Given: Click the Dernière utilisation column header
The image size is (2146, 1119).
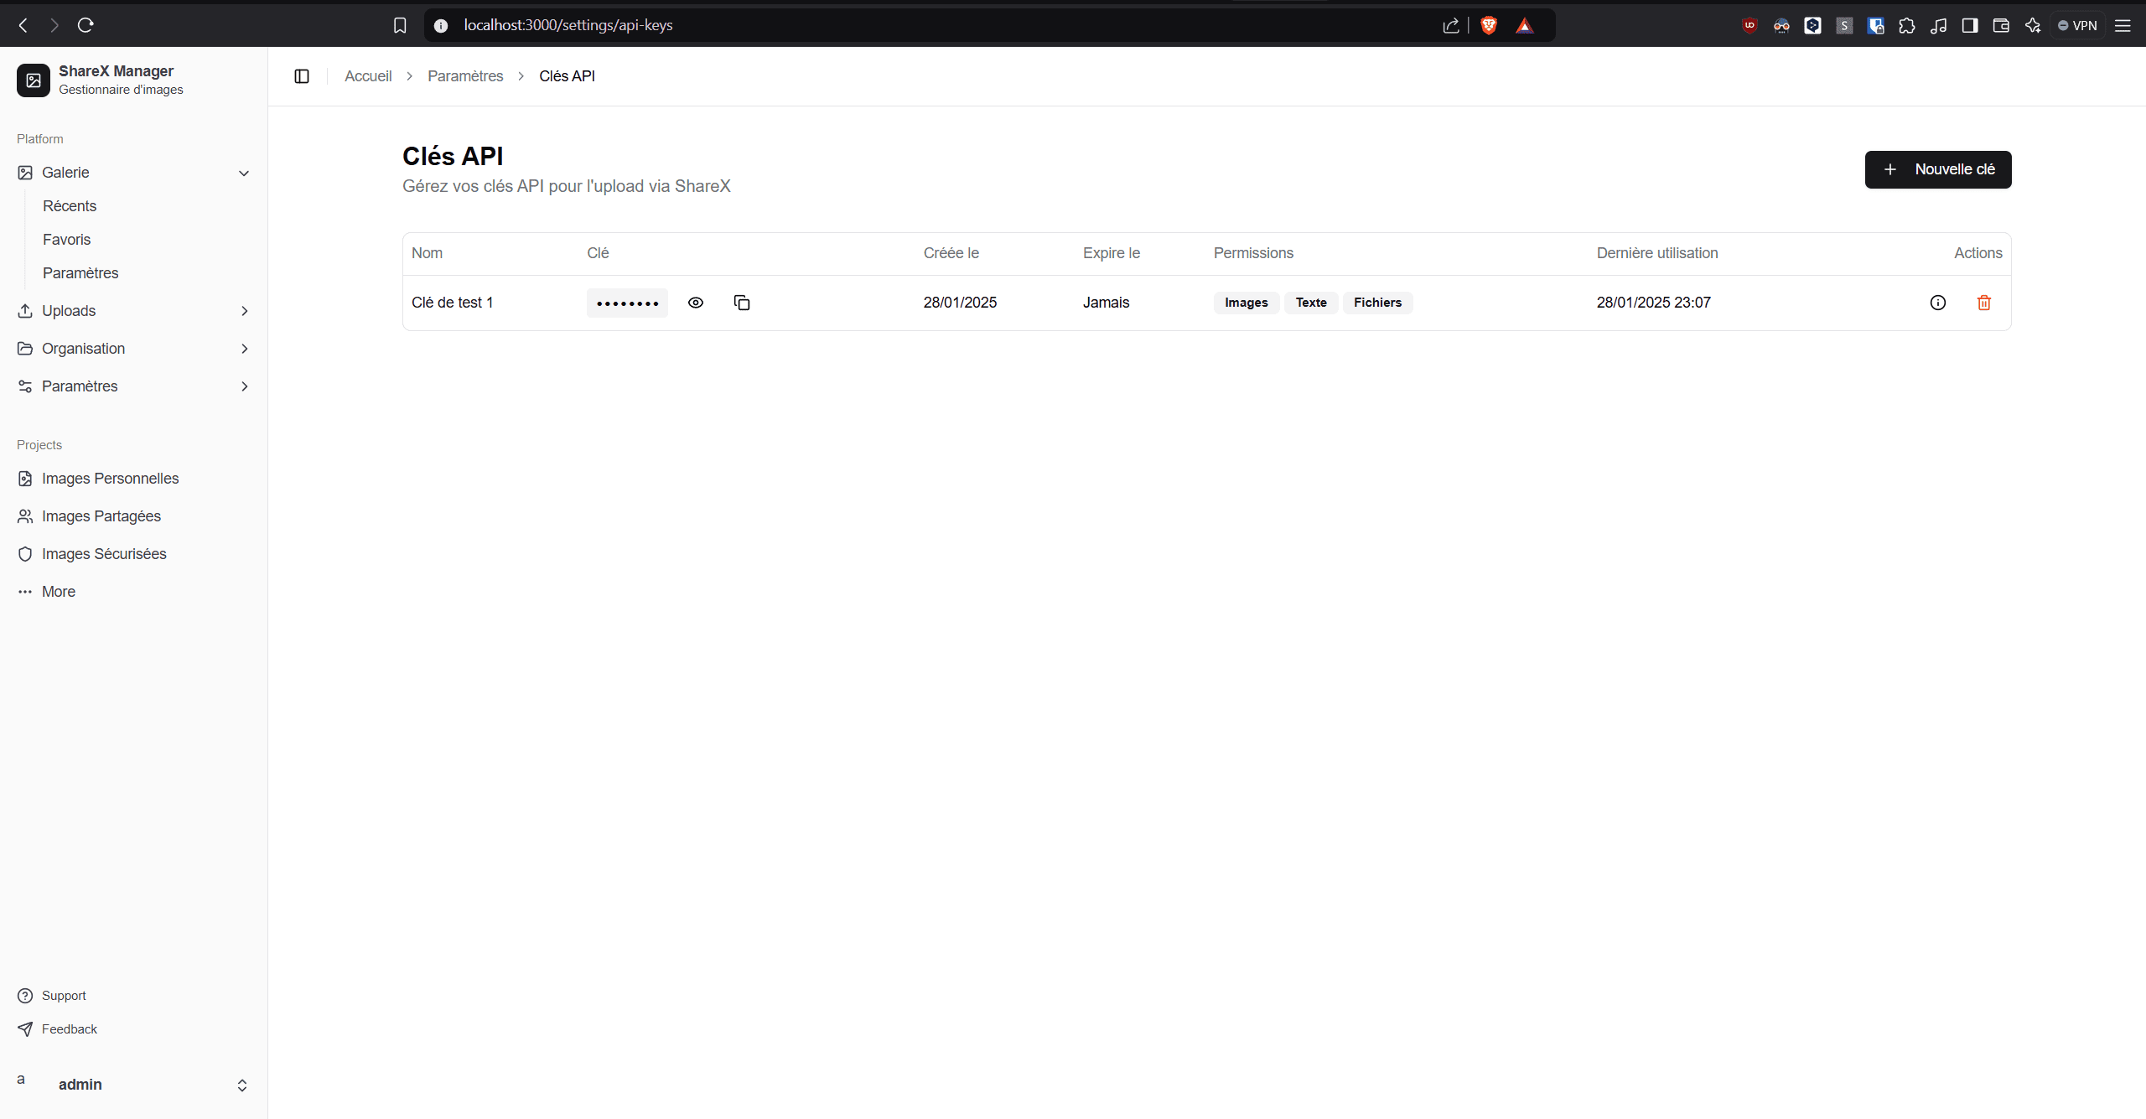Looking at the screenshot, I should 1657,253.
